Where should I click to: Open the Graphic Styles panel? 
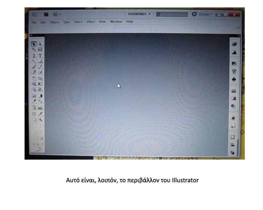(233, 126)
